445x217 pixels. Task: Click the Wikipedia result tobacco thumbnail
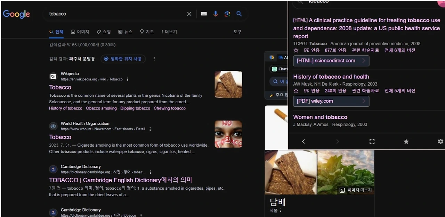point(228,84)
